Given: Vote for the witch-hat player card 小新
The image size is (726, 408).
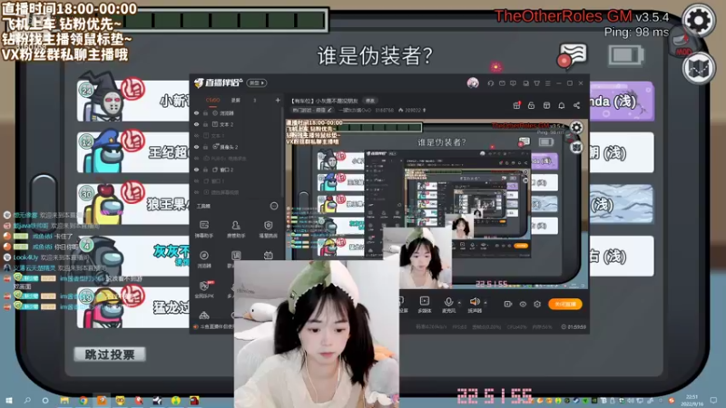Looking at the screenshot, I should tap(133, 101).
